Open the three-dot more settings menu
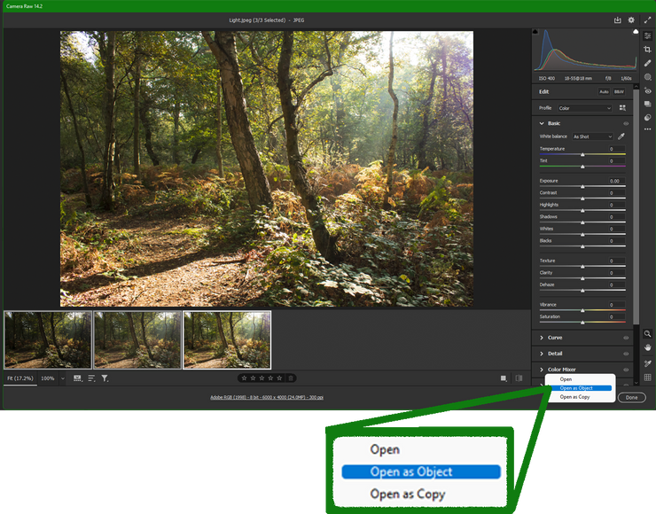 pos(648,129)
